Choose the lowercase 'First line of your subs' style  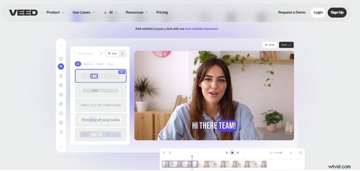(100, 120)
